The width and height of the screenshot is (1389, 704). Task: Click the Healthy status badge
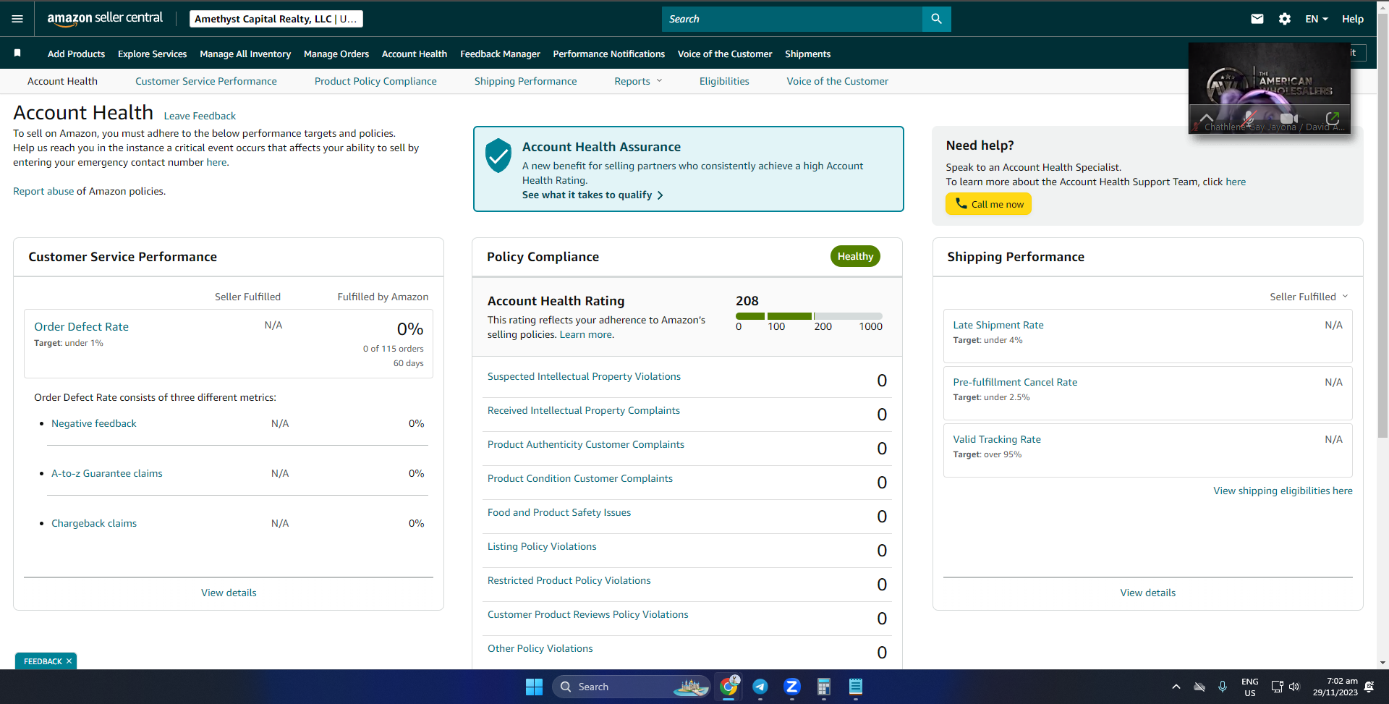855,256
